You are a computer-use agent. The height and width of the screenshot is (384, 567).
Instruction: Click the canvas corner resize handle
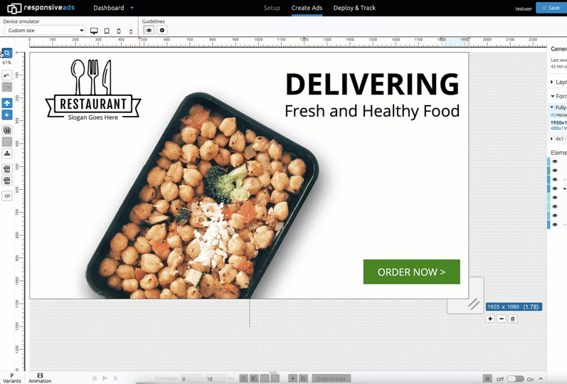click(473, 304)
